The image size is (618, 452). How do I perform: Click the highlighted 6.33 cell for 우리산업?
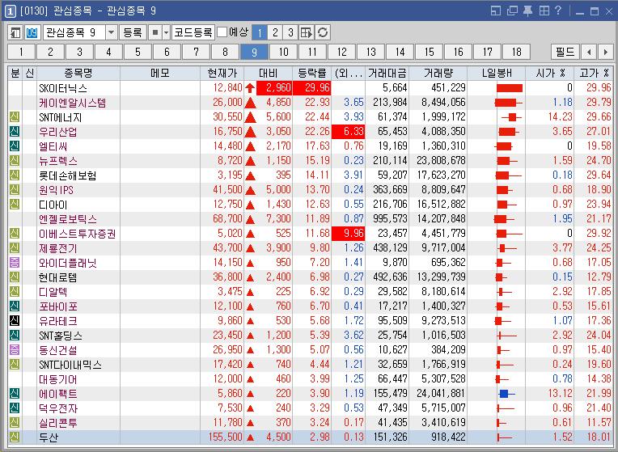pyautogui.click(x=349, y=131)
